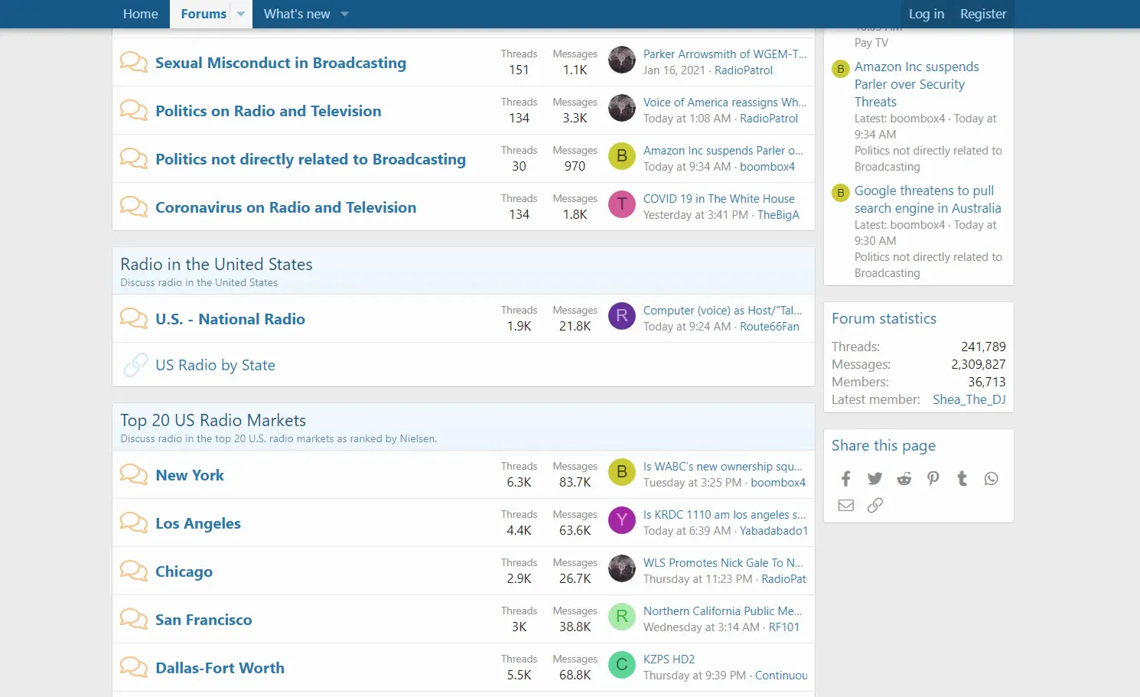
Task: Share this page on Pinterest
Action: pos(933,478)
